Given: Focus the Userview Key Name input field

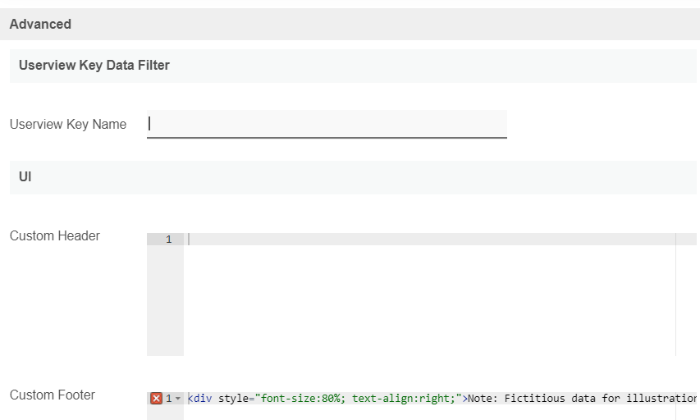Looking at the screenshot, I should click(x=327, y=124).
